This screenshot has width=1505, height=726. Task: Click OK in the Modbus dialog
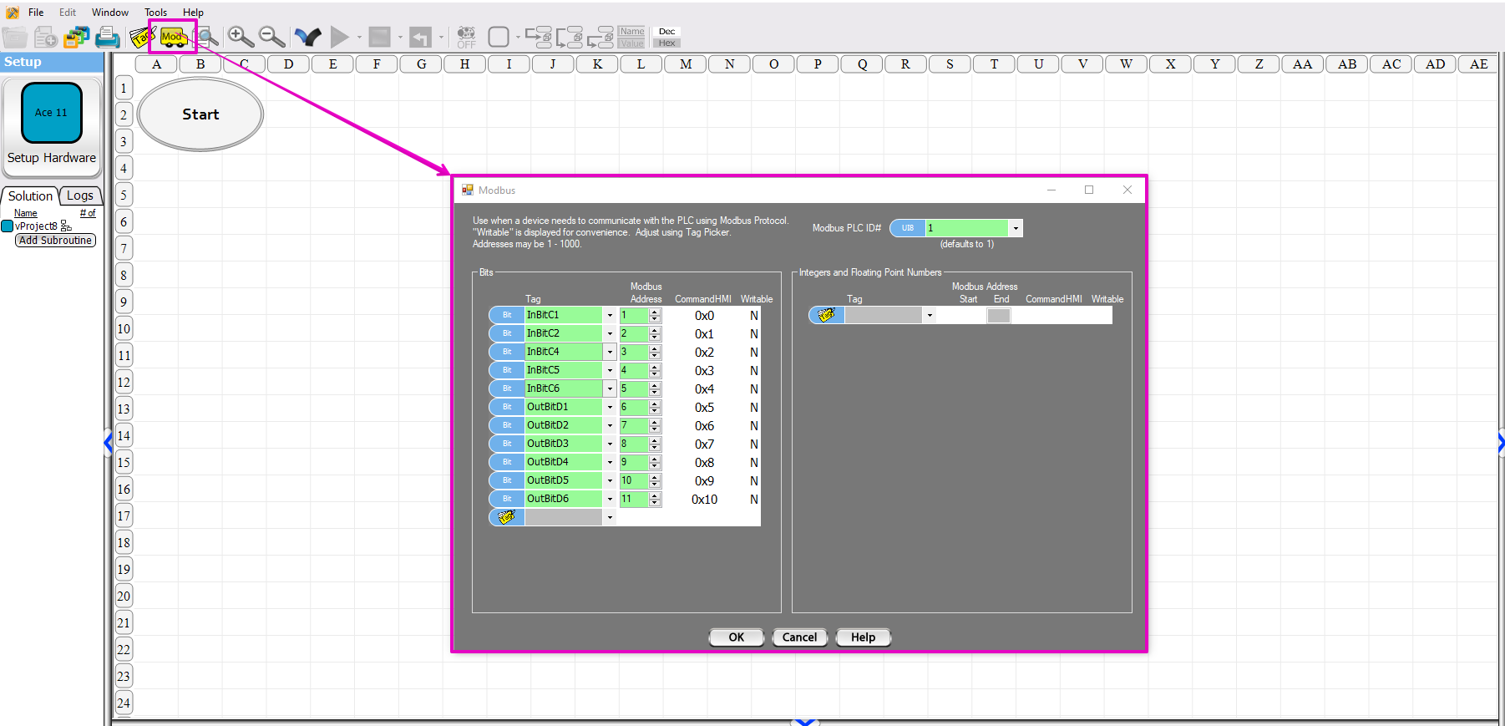(x=736, y=637)
